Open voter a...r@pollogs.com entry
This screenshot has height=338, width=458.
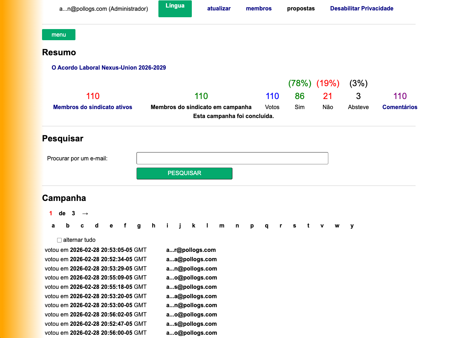(191, 250)
